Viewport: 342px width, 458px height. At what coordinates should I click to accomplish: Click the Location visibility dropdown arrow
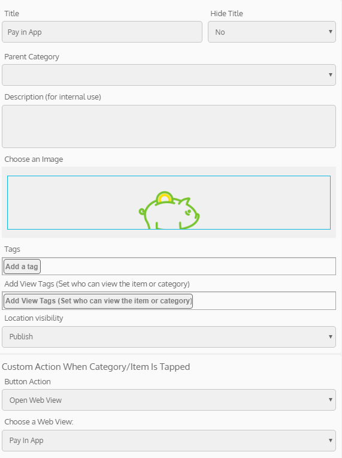coord(331,337)
